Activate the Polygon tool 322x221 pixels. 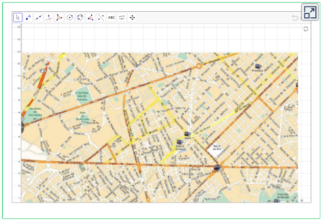tap(60, 17)
